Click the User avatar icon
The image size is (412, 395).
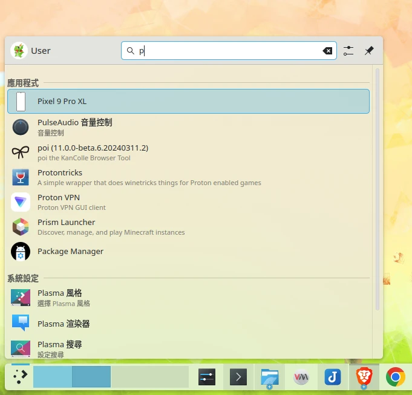[x=19, y=50]
